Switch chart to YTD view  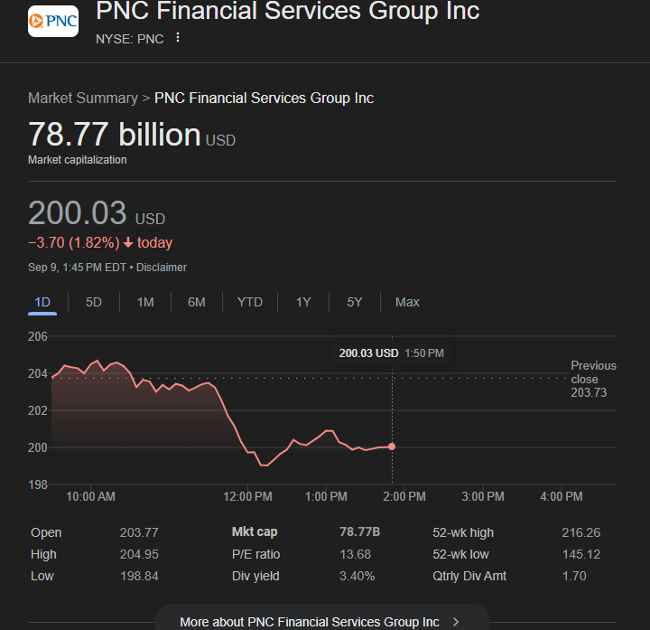(x=250, y=302)
